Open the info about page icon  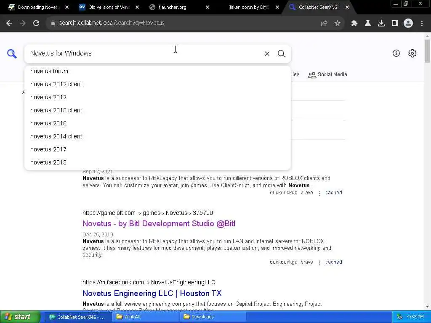396,53
